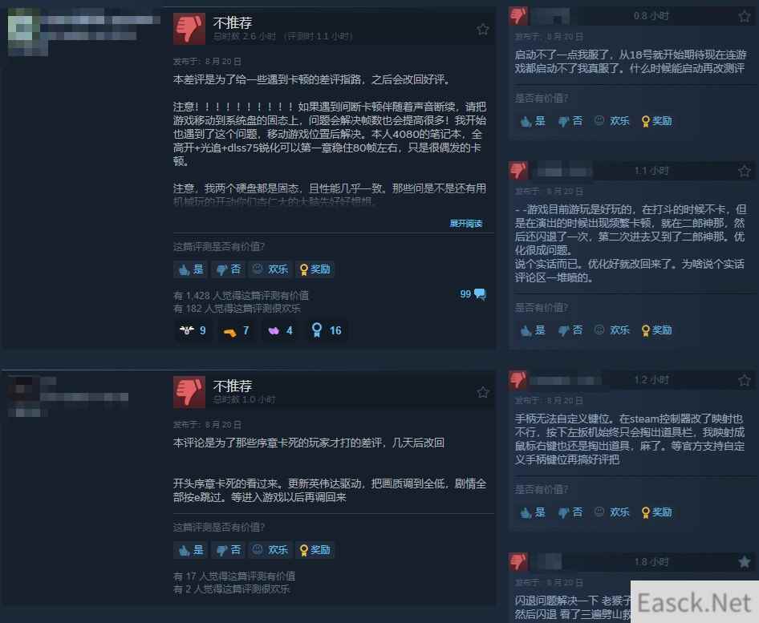The image size is (759, 623).
Task: Vote 否 on the 1.2 小时 review
Action: coord(570,512)
